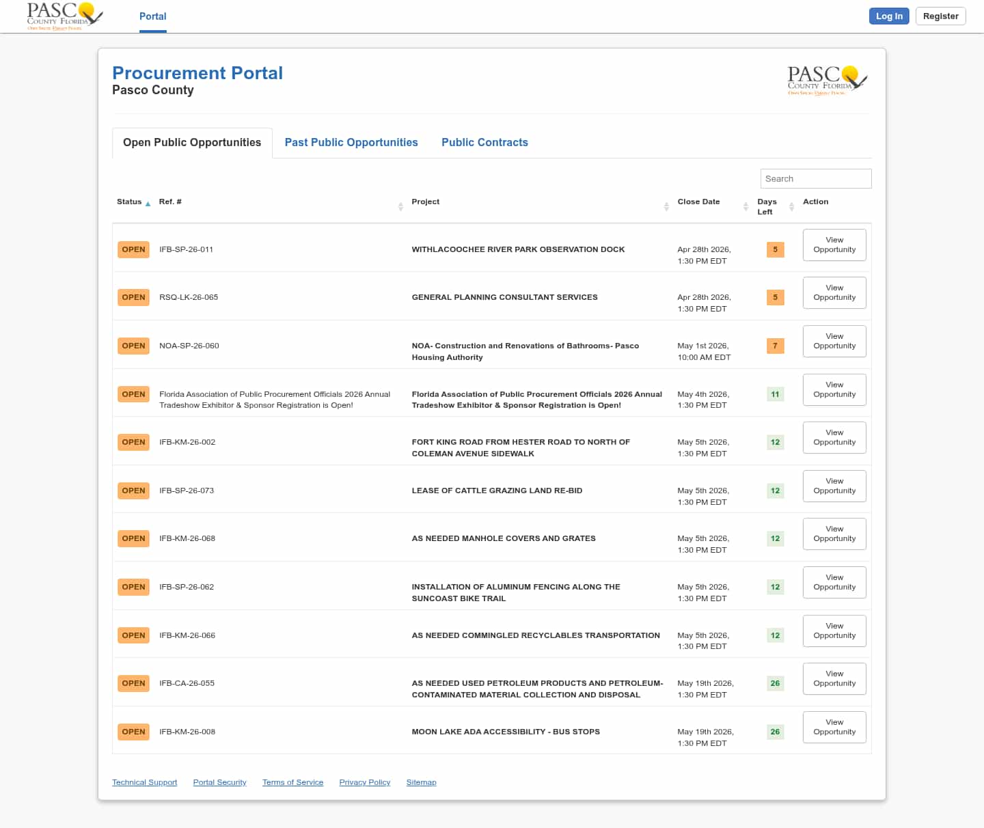The image size is (984, 828).
Task: Click OPEN status badge for IFB-SP-26-011
Action: click(x=133, y=249)
